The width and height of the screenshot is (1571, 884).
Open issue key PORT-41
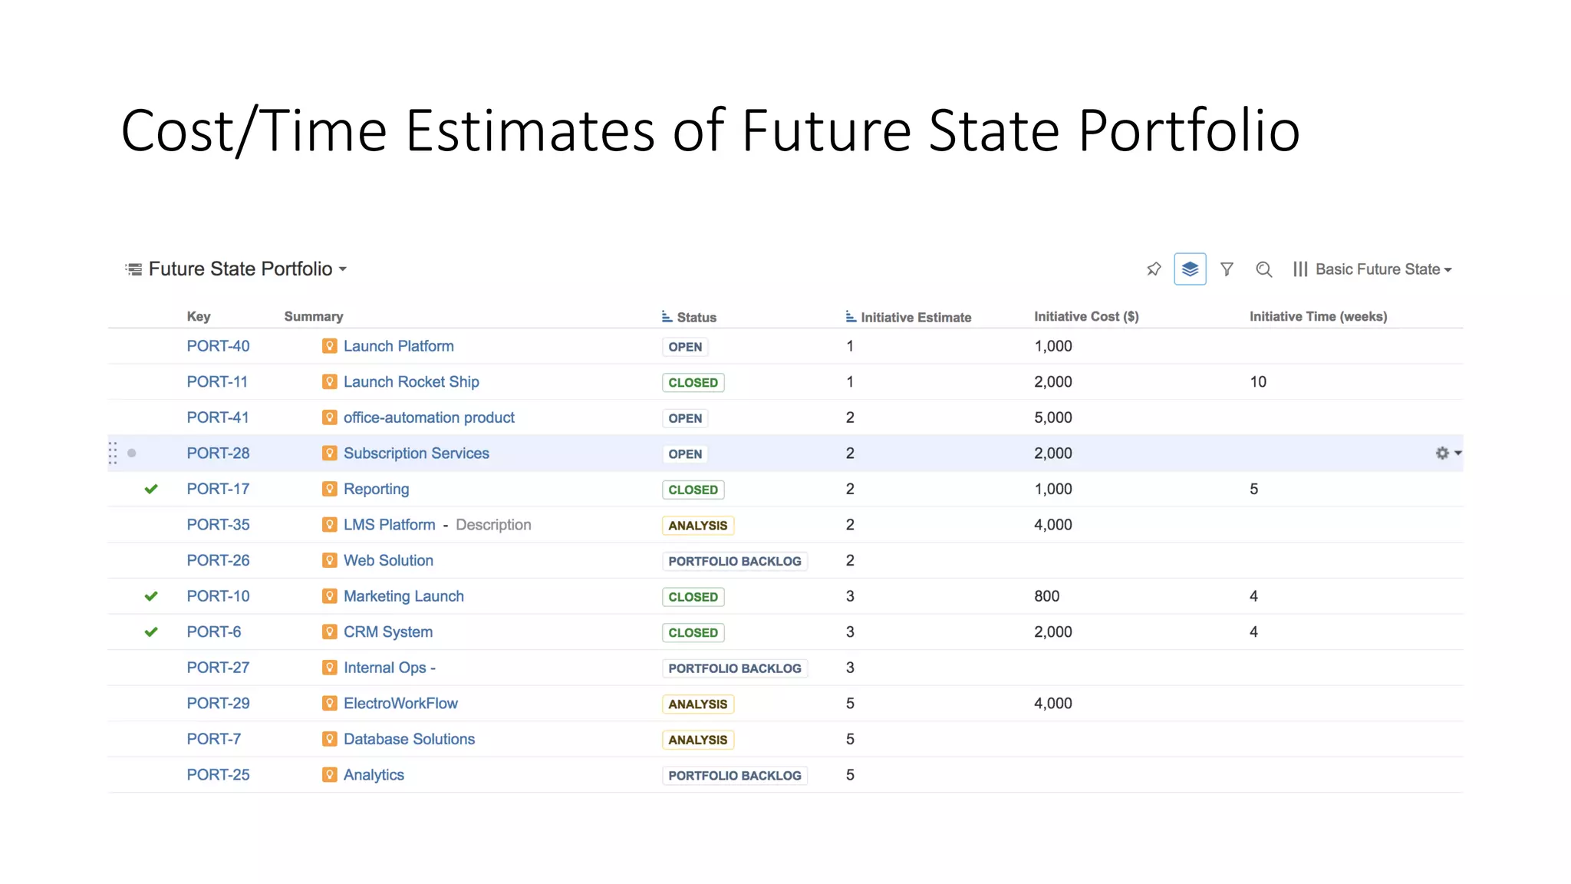[218, 417]
